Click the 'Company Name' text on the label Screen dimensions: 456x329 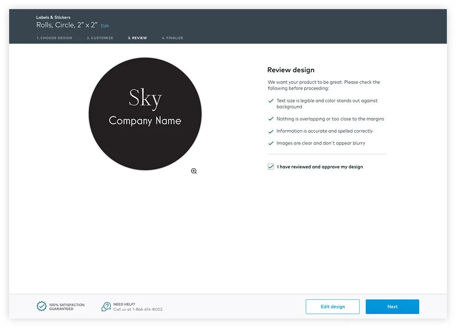[x=145, y=121]
